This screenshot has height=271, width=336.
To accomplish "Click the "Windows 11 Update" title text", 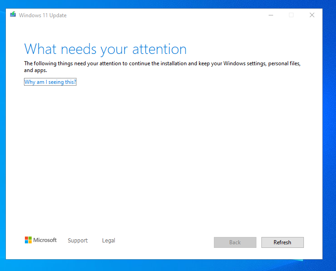I will click(43, 15).
